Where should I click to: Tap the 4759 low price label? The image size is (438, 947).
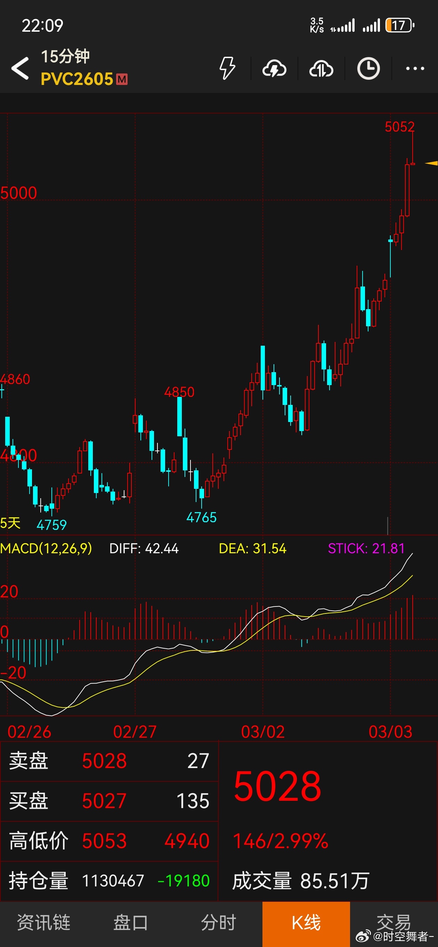52,525
